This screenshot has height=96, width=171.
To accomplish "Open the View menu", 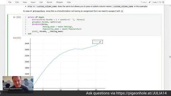I will click(x=25, y=2).
